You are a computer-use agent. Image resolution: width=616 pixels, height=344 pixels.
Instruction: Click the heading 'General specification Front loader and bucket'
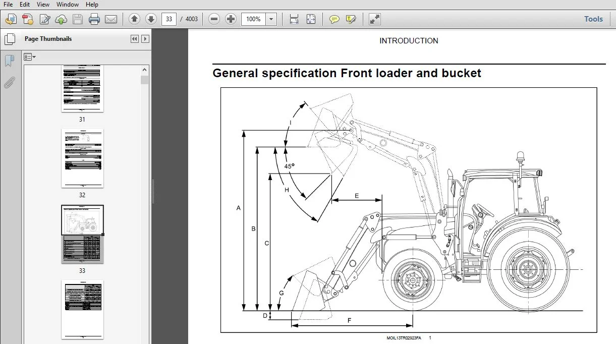[347, 73]
